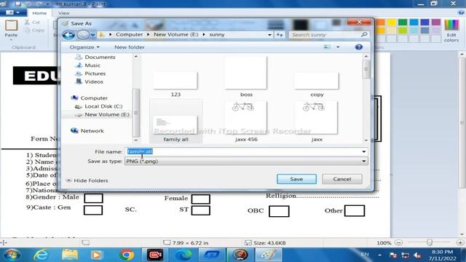466x262 pixels.
Task: Pick the purple color swatch in Paint
Action: tap(436, 23)
